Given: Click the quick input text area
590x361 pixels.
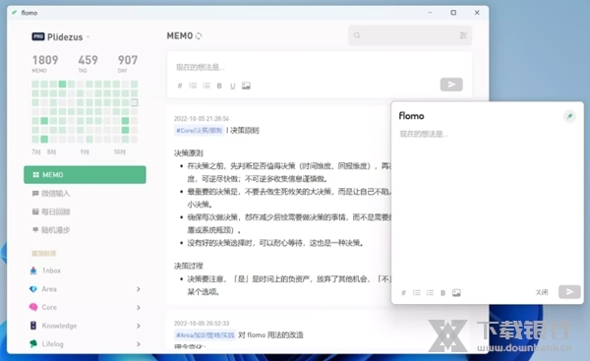Looking at the screenshot, I should click(x=488, y=207).
